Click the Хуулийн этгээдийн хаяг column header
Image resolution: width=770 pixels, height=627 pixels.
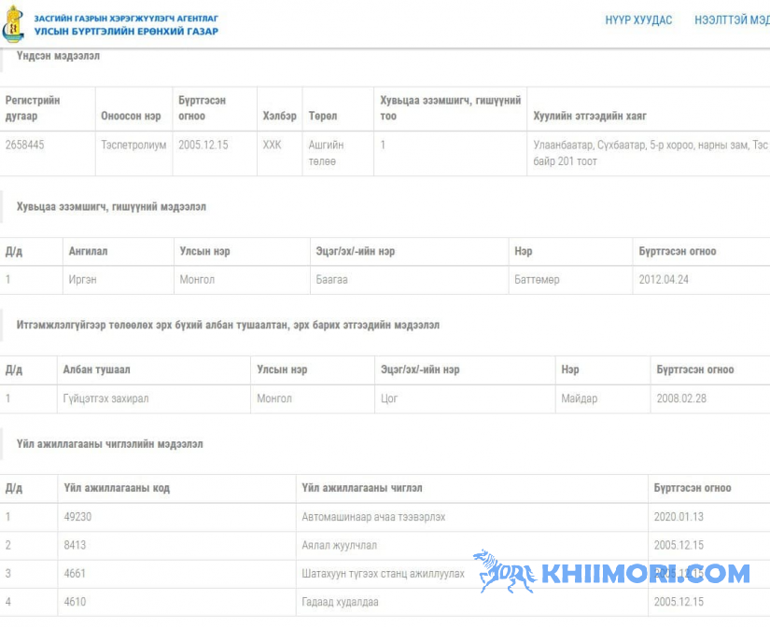[590, 117]
